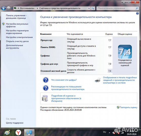Open the recent pages dropdown beside navigation arrows
This screenshot has height=136, width=141.
click(x=12, y=8)
